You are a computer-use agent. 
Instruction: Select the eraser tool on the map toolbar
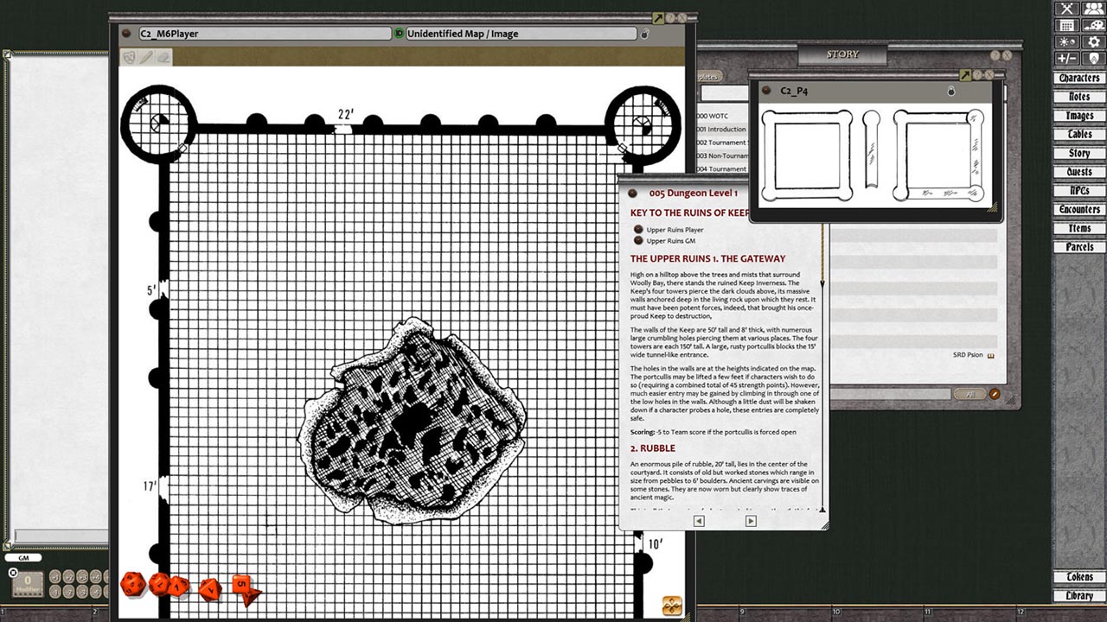(162, 55)
